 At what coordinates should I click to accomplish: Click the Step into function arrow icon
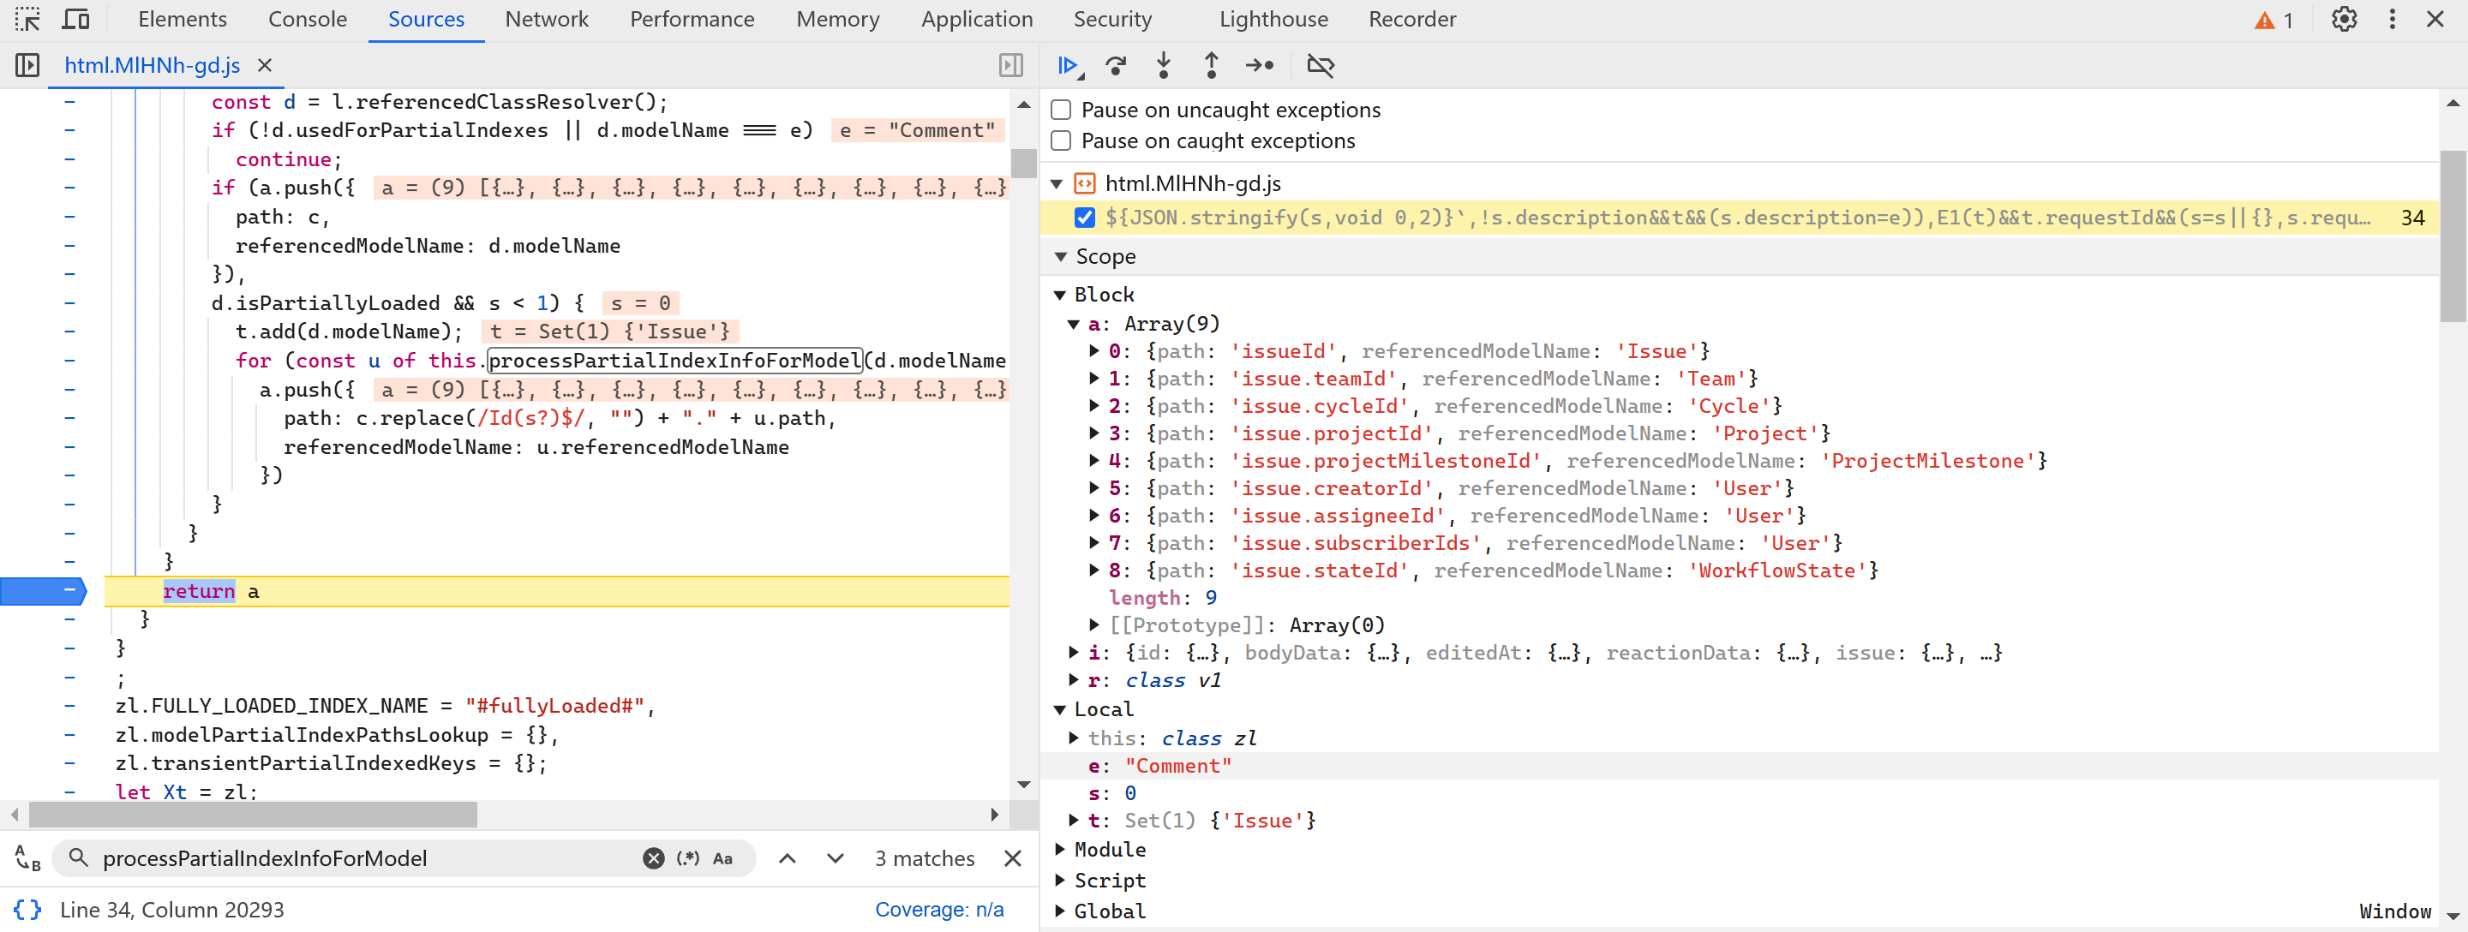pyautogui.click(x=1163, y=65)
